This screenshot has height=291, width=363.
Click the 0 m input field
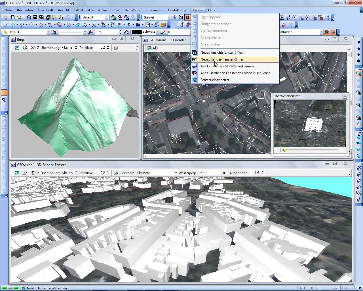[x=107, y=32]
